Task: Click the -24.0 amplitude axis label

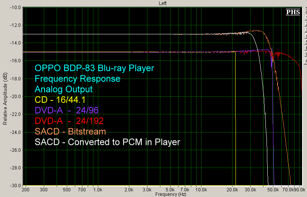Action: click(15, 132)
